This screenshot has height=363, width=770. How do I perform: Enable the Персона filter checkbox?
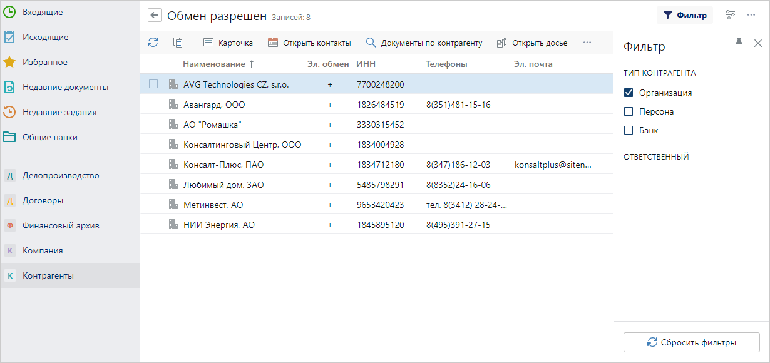629,111
